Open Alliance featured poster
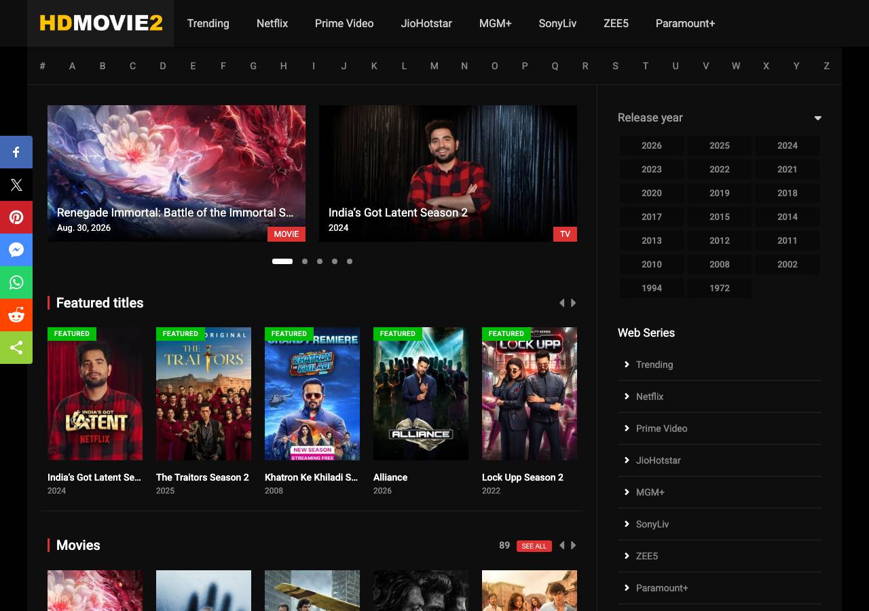This screenshot has width=869, height=611. point(421,394)
